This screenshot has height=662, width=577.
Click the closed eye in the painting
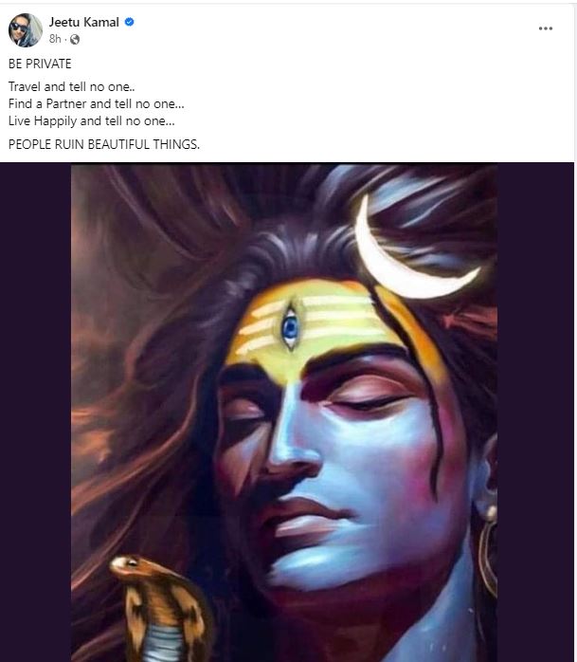pos(366,401)
